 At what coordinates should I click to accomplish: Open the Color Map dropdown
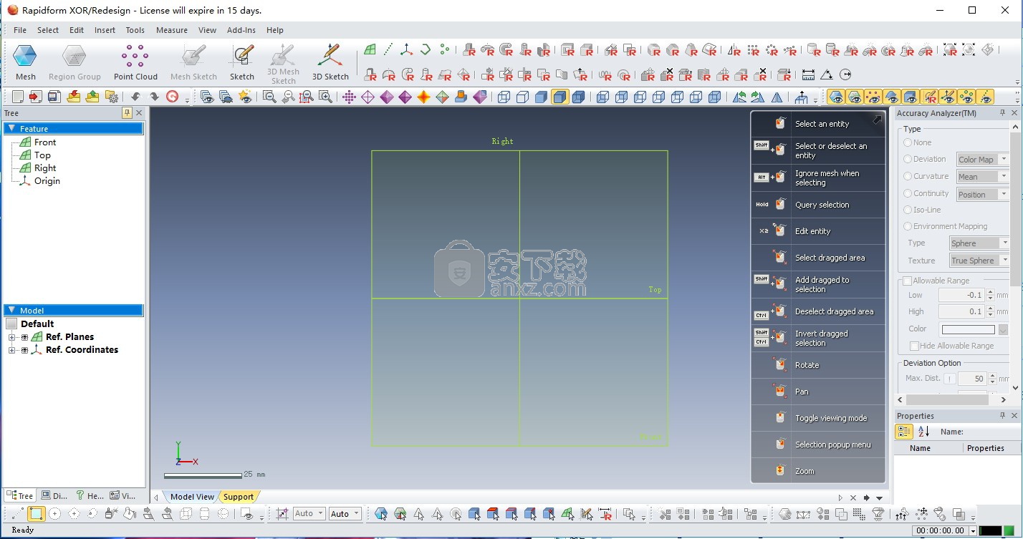(x=982, y=160)
